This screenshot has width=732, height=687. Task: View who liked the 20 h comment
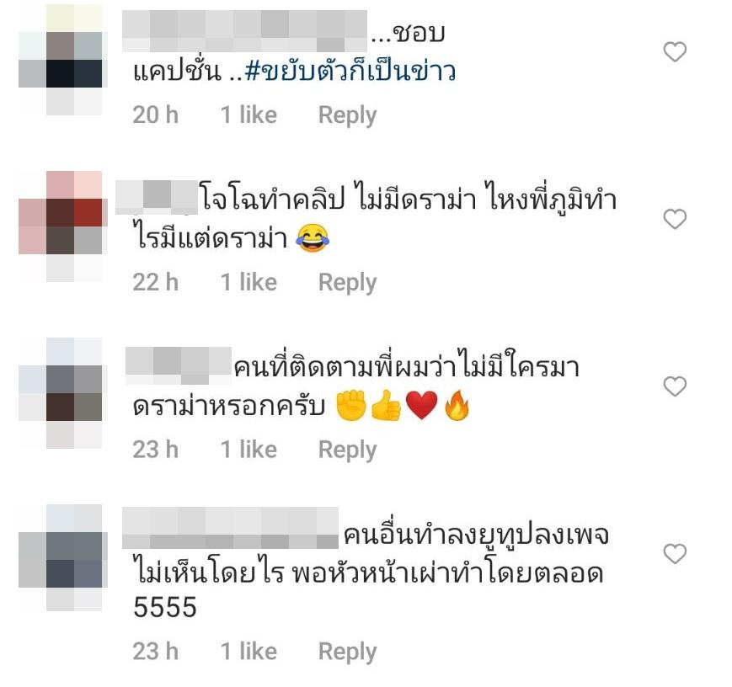point(248,114)
